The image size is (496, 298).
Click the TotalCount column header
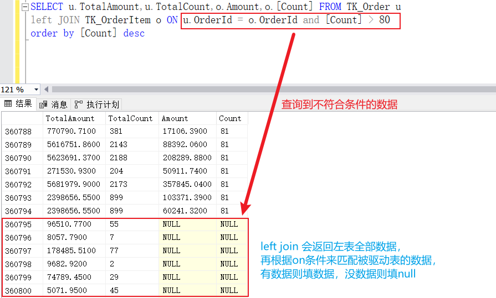(x=132, y=118)
